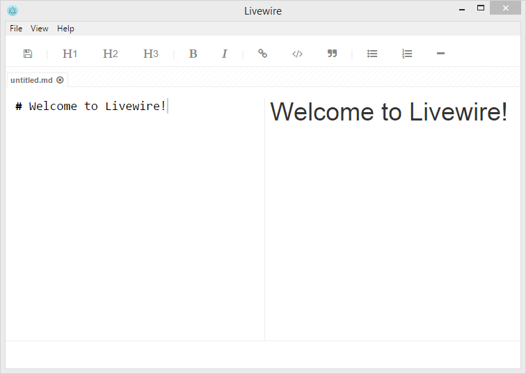Insert blockquote with quote icon
The height and width of the screenshot is (374, 526).
332,54
